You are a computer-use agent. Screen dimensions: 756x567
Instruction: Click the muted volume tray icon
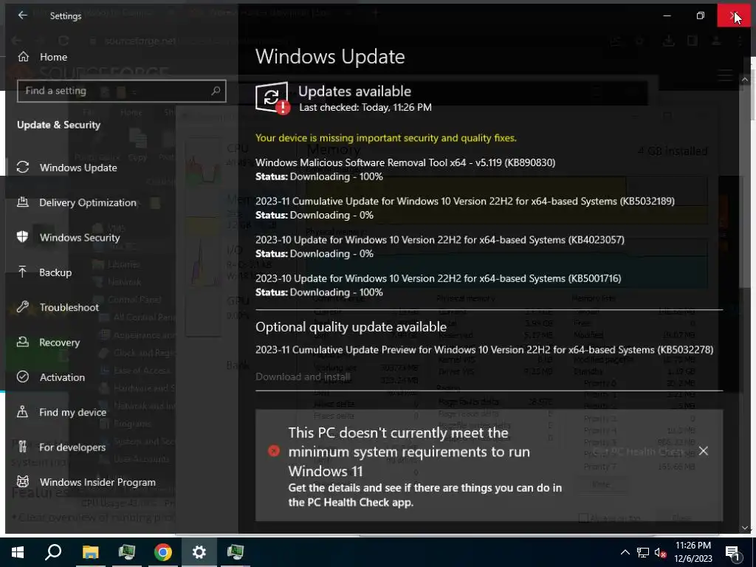661,552
